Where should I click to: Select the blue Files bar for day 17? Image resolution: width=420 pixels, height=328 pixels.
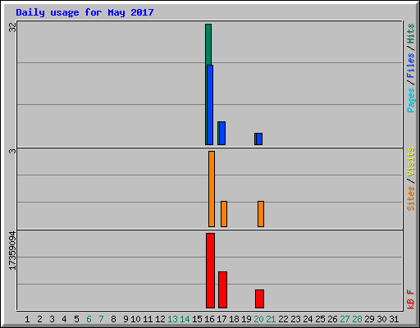(x=222, y=133)
